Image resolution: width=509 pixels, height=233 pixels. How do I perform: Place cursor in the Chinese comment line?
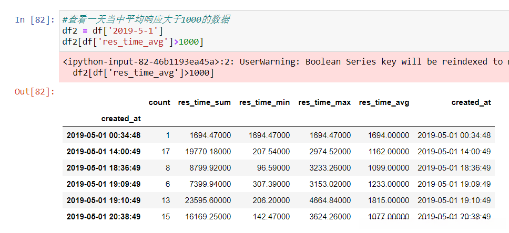tap(146, 20)
